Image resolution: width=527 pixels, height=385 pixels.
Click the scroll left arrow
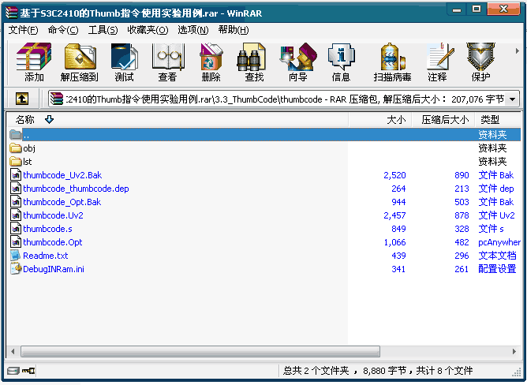tap(13, 351)
